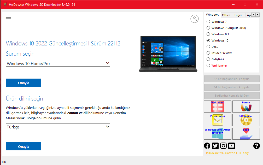Click the HeiDoc app icon in title bar

5,4
